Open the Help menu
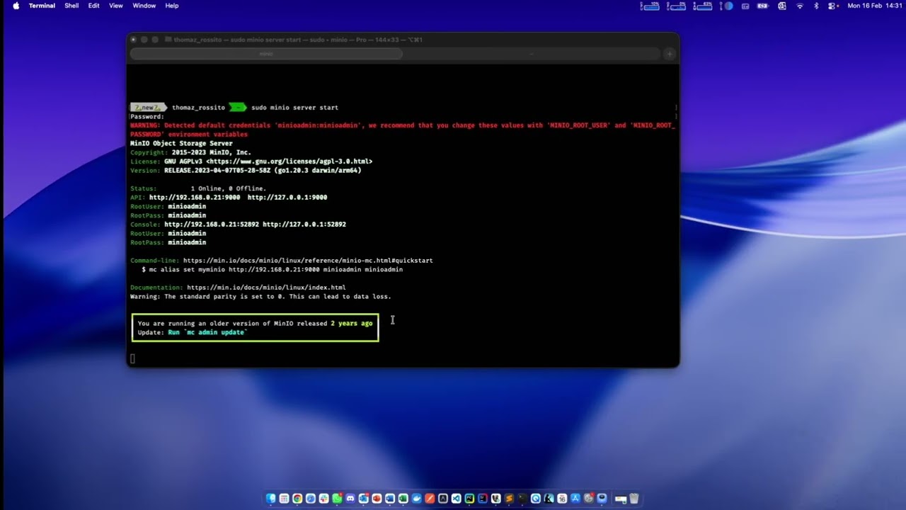 pos(172,6)
